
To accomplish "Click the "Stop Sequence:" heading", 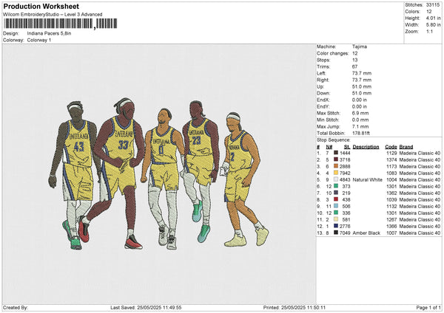I will (x=333, y=140).
